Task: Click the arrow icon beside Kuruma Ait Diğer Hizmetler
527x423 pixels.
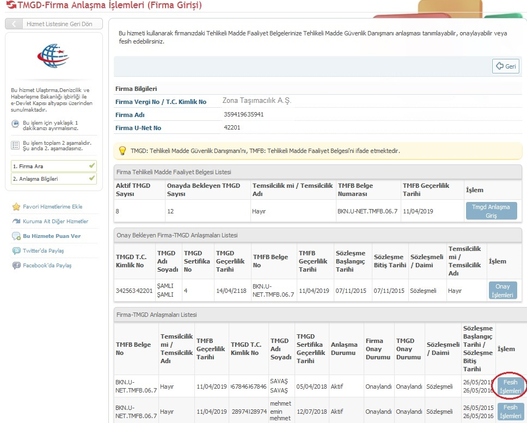Action: [16, 221]
